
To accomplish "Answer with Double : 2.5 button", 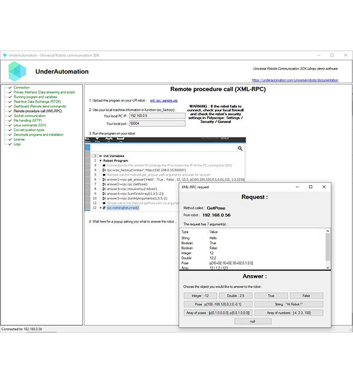I will (235, 296).
